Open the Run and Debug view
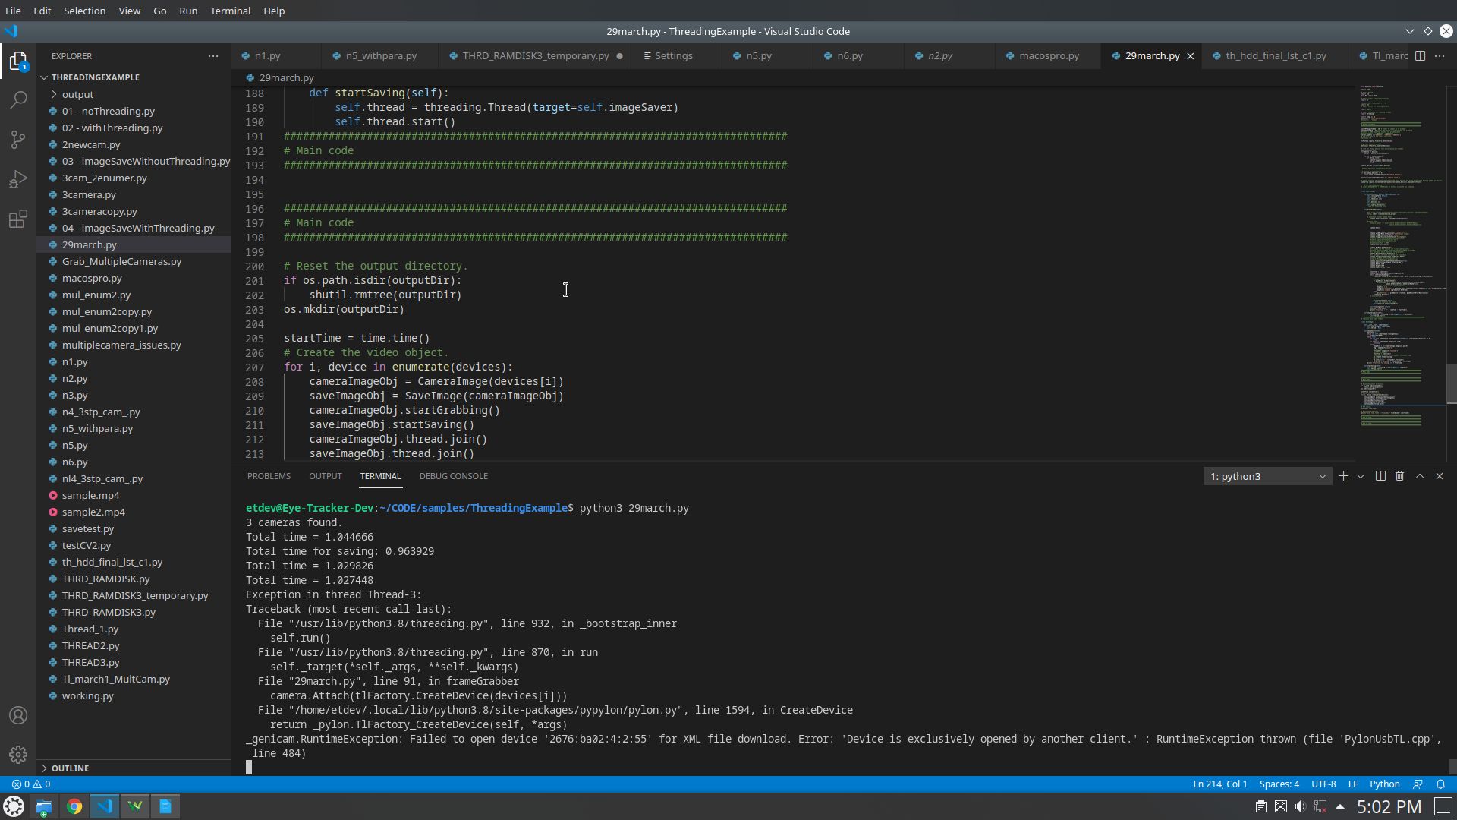This screenshot has width=1457, height=820. coord(18,180)
